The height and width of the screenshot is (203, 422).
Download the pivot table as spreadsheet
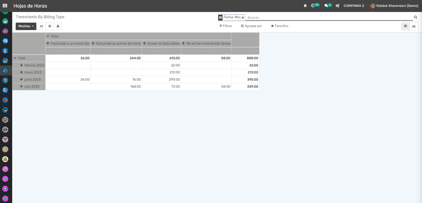[58, 26]
